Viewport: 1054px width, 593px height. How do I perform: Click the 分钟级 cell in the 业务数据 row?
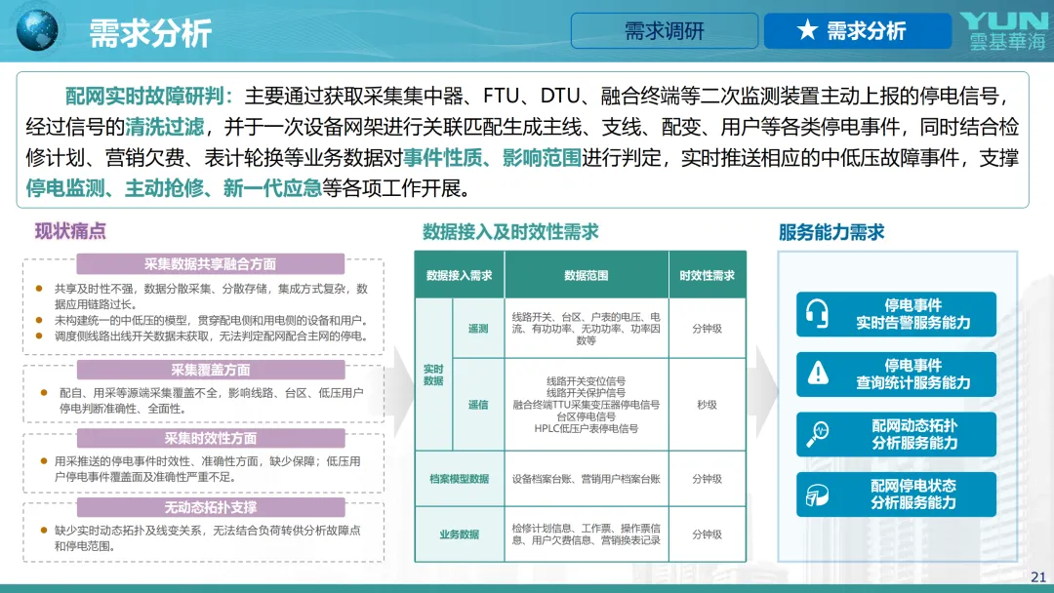point(708,534)
